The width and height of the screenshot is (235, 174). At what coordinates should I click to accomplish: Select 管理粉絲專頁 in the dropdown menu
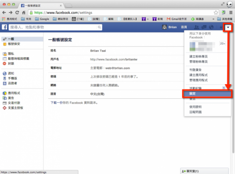pyautogui.click(x=199, y=62)
